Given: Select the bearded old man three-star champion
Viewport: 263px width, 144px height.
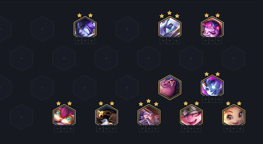Looking at the screenshot, I should tap(149, 115).
